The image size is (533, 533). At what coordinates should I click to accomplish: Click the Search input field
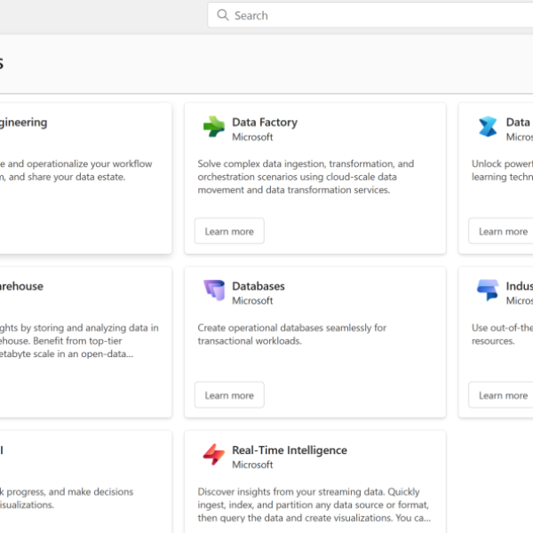click(x=370, y=15)
